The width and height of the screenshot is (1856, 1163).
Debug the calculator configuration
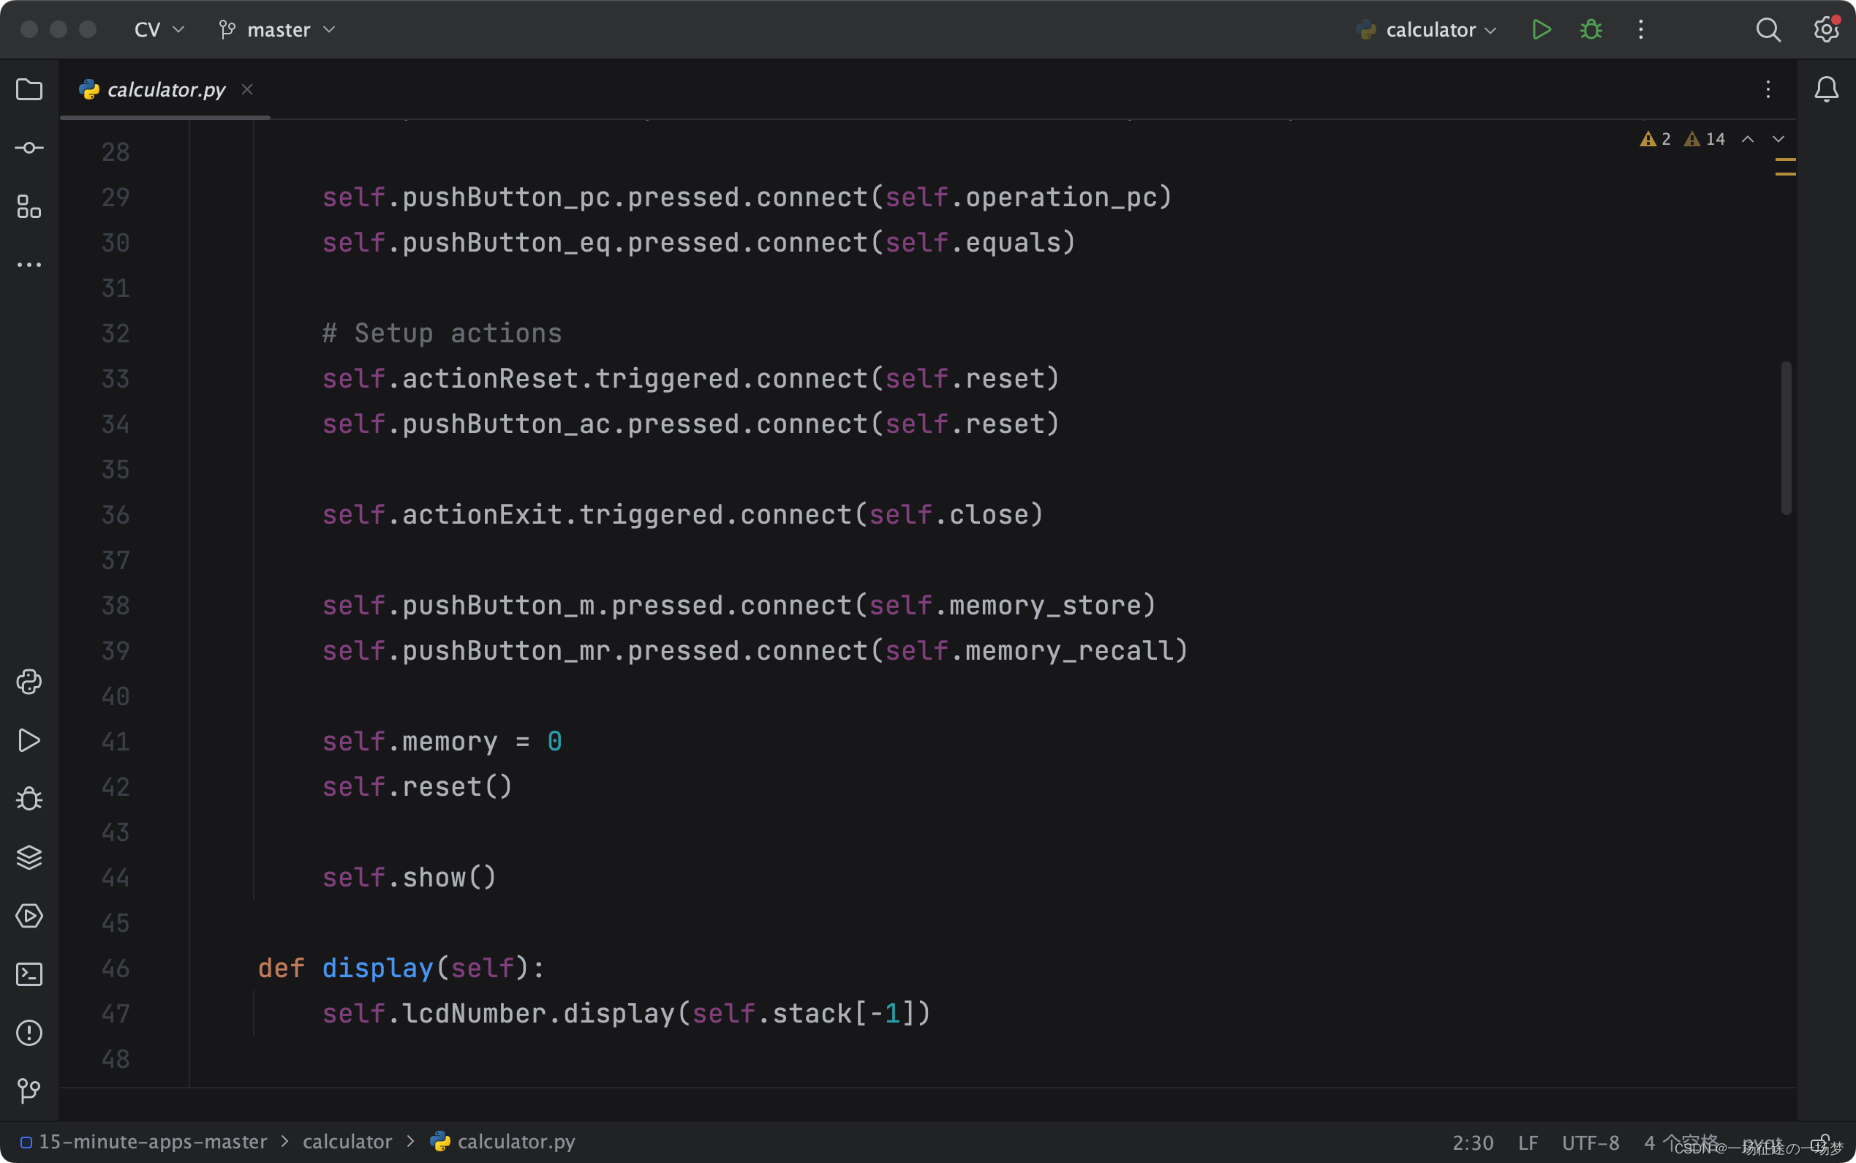pyautogui.click(x=1591, y=29)
